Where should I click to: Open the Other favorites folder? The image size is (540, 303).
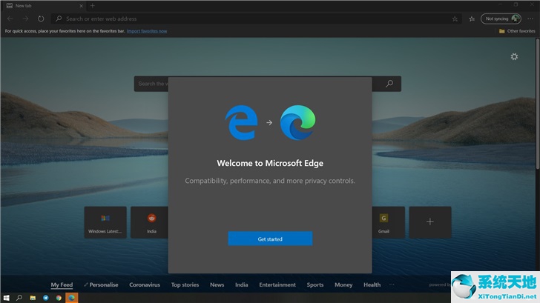tap(517, 31)
